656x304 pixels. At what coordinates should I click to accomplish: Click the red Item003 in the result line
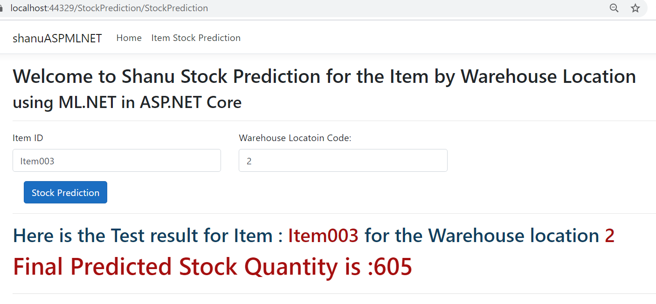[324, 236]
